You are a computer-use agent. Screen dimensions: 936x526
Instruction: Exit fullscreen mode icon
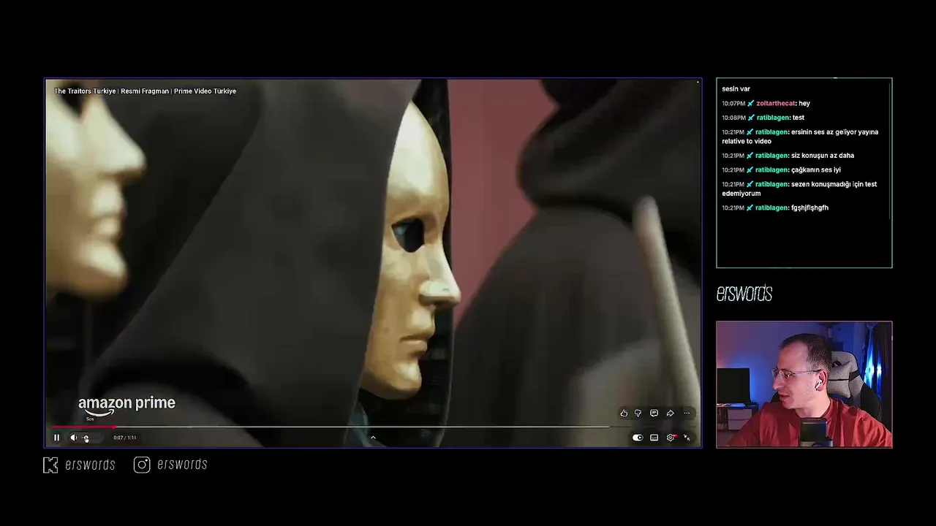pyautogui.click(x=687, y=438)
